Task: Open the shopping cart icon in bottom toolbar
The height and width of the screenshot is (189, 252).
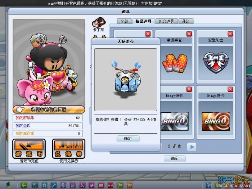Action: pyautogui.click(x=35, y=185)
